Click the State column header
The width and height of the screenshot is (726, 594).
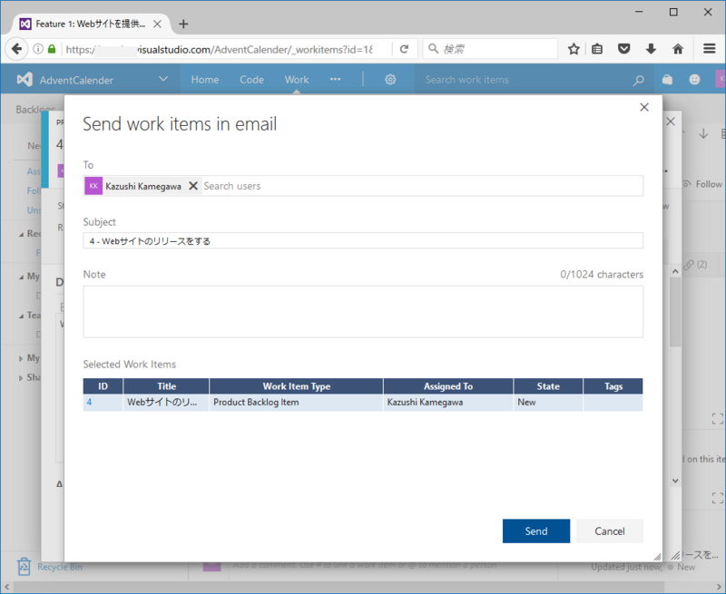(x=548, y=386)
